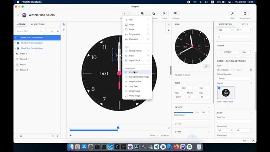Collapse the TEXT section in properties

pos(251,113)
